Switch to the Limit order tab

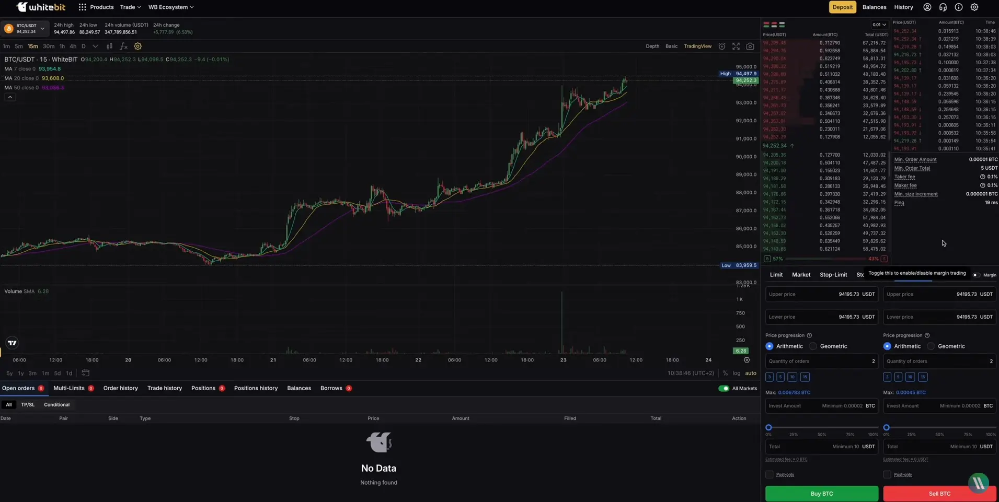(776, 275)
